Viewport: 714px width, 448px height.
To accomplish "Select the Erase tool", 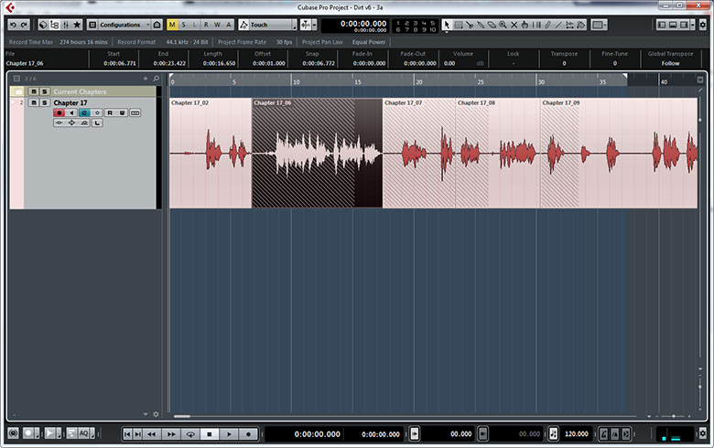I will [492, 25].
